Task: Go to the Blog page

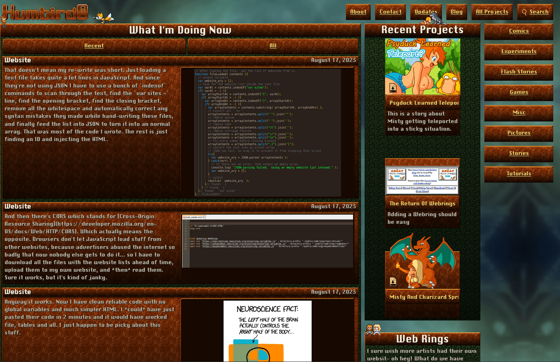Action: point(456,12)
